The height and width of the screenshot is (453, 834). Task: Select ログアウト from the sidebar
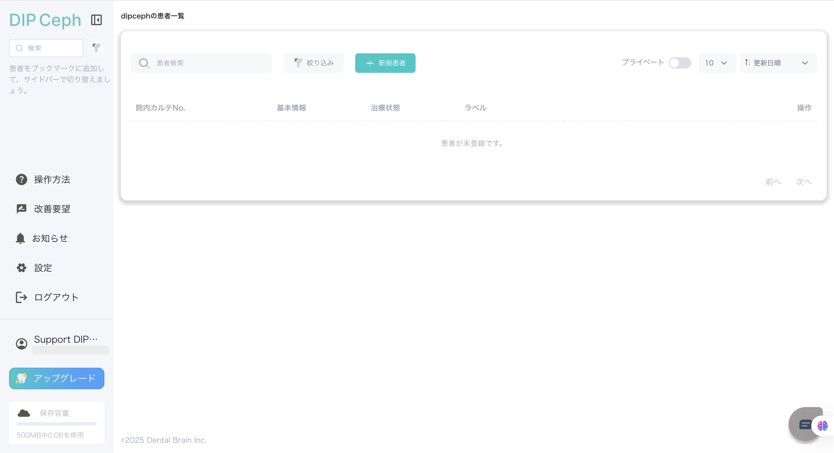pos(56,297)
